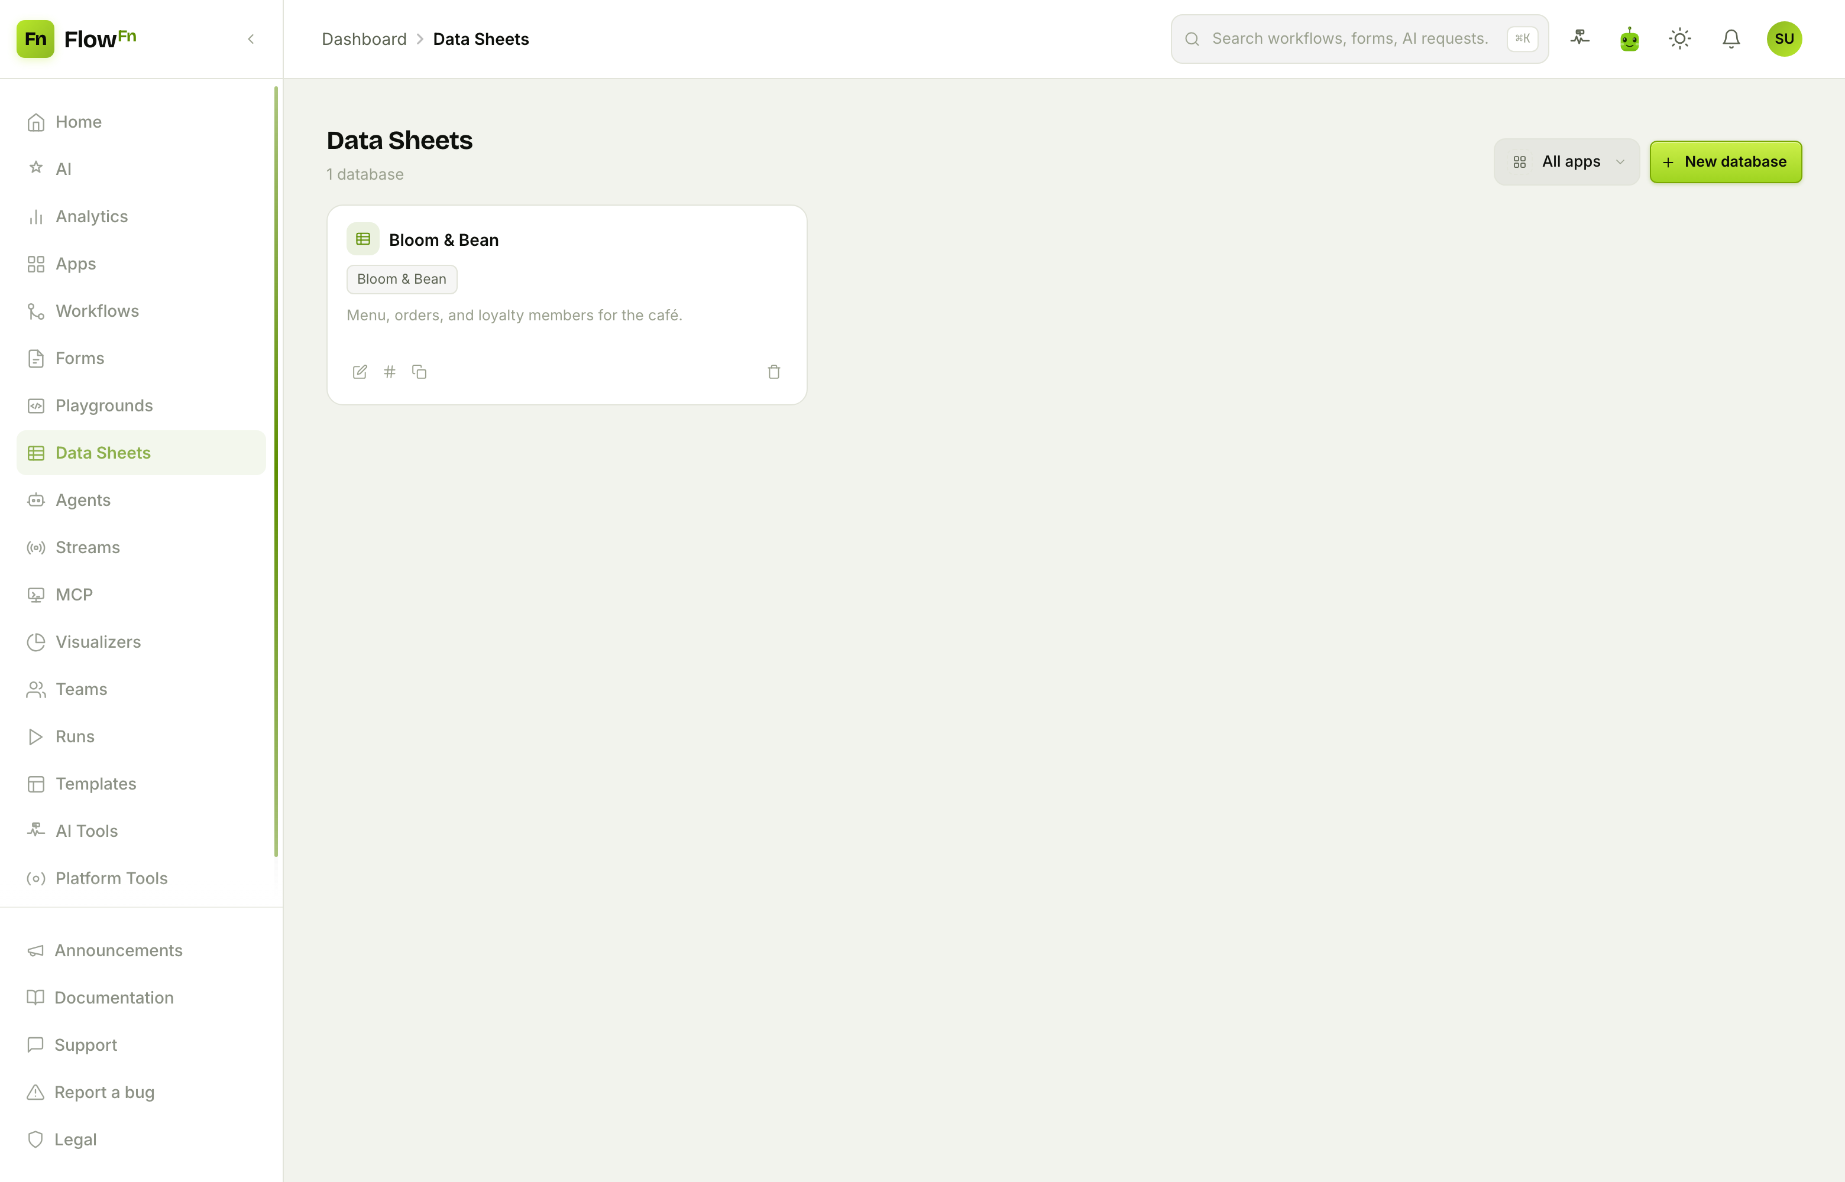Click the sidebar scrollbar

(276, 472)
